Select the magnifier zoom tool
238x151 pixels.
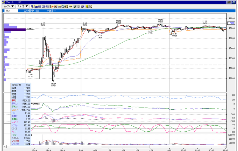click(x=63, y=7)
